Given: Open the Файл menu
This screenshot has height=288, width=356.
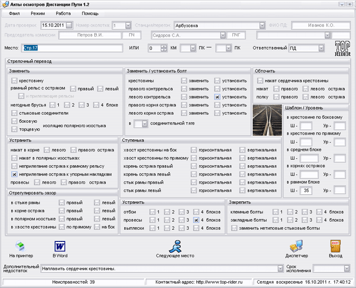Looking at the screenshot, I should point(14,13).
